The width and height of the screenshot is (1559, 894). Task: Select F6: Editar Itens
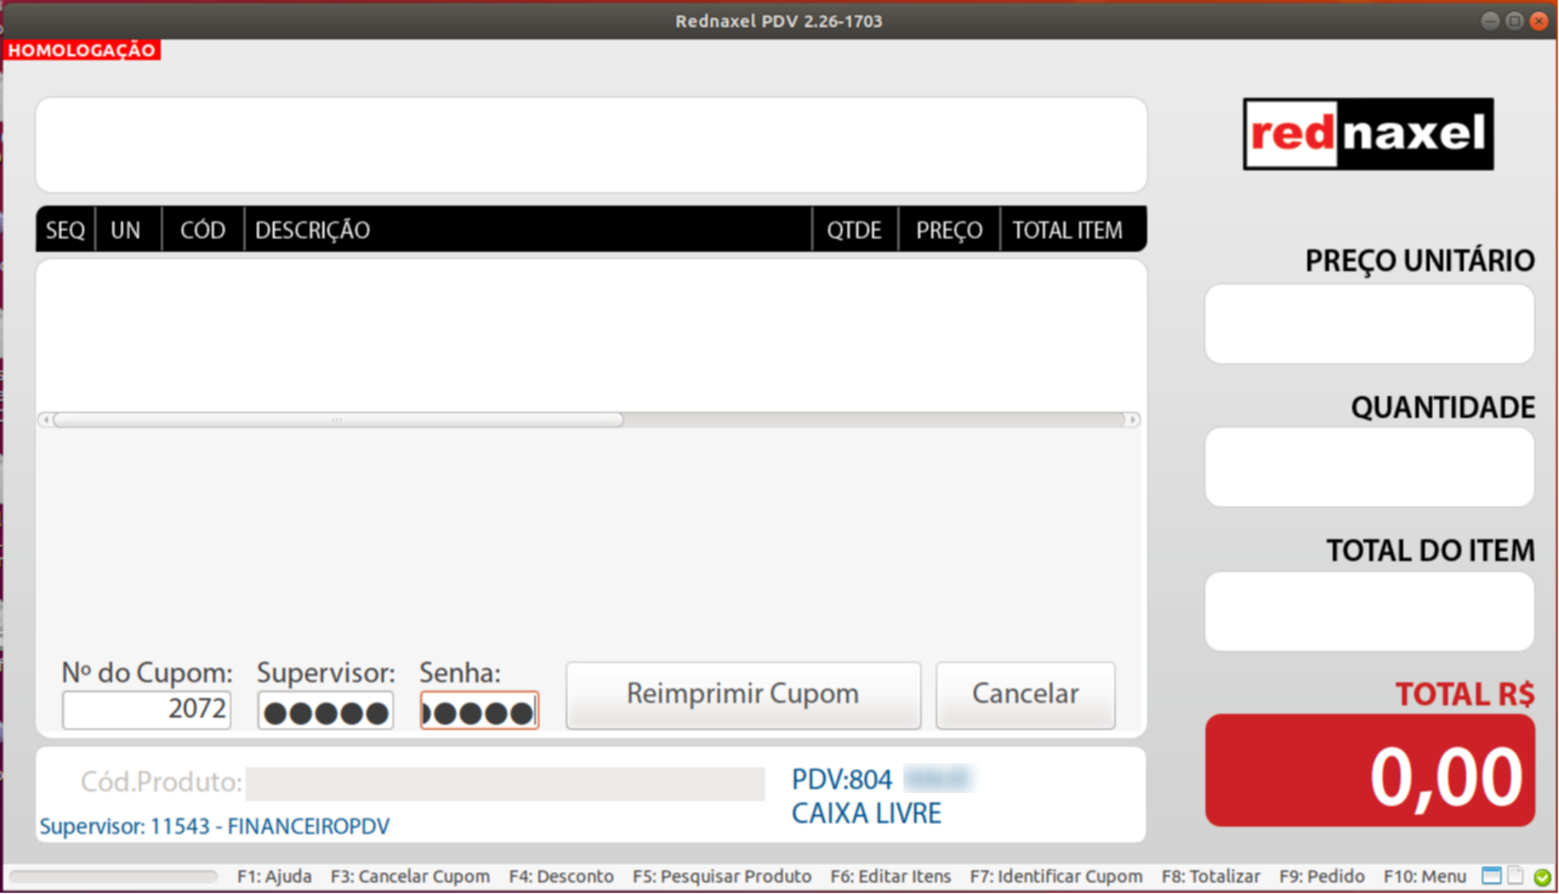[x=890, y=876]
